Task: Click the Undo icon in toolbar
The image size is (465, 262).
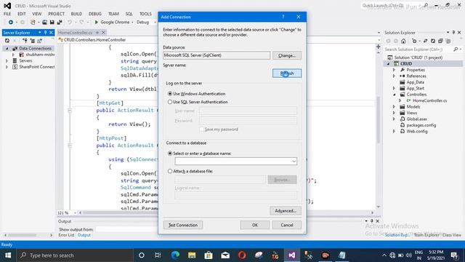Action: [x=70, y=23]
